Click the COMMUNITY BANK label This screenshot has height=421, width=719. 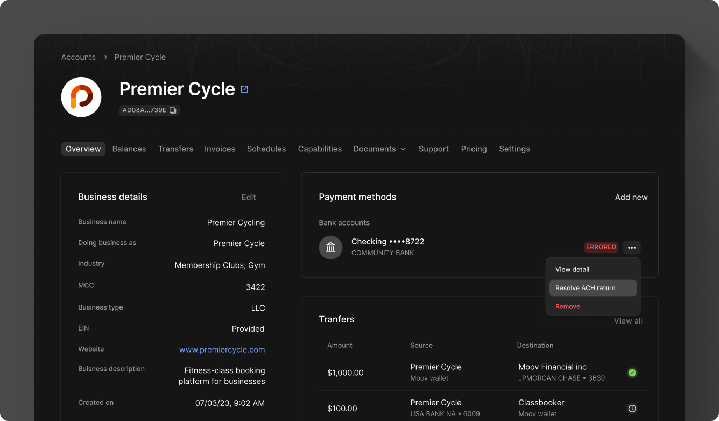(x=383, y=253)
